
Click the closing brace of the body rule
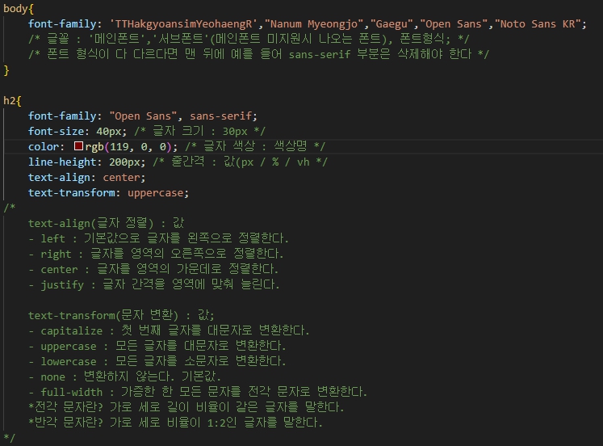(x=6, y=70)
